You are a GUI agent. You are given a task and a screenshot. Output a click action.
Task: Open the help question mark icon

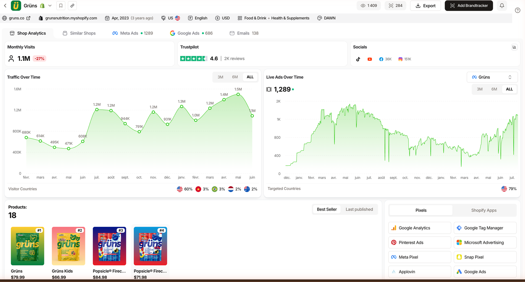tap(517, 10)
